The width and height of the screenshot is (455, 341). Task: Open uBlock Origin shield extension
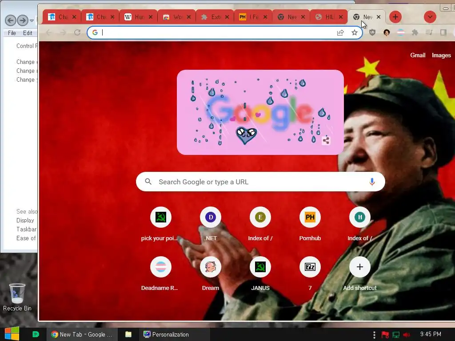[x=372, y=32]
